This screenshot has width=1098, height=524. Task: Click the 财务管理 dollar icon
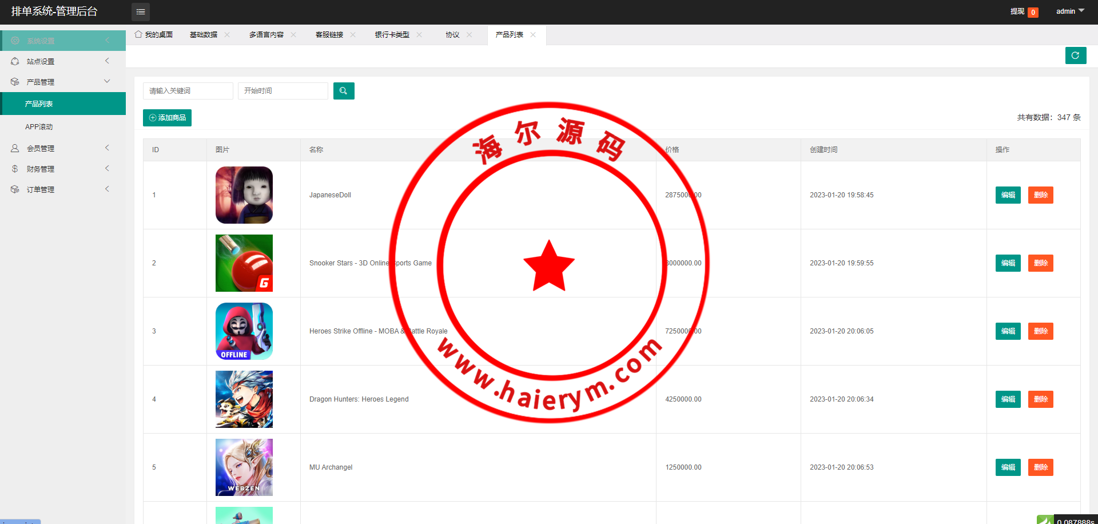coord(15,169)
